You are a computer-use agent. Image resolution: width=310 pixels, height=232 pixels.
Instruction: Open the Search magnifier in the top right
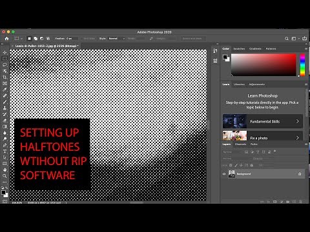pos(287,39)
